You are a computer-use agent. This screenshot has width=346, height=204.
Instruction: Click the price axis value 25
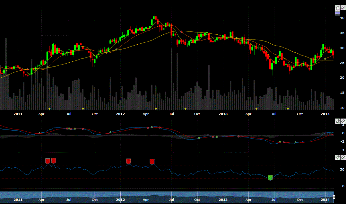pos(342,63)
